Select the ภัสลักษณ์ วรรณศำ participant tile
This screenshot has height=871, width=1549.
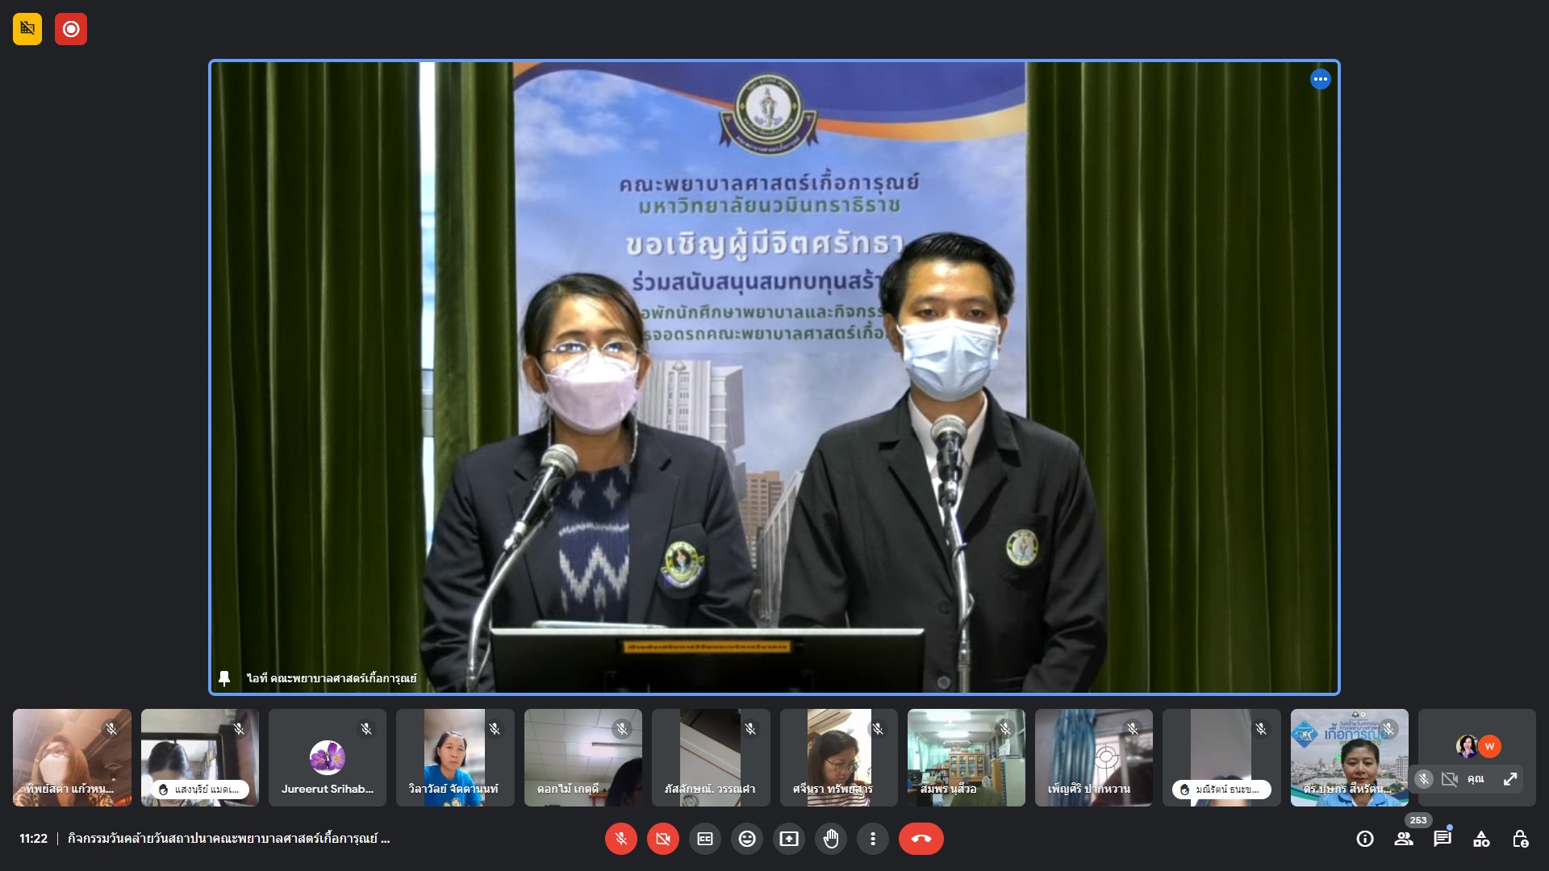click(711, 758)
